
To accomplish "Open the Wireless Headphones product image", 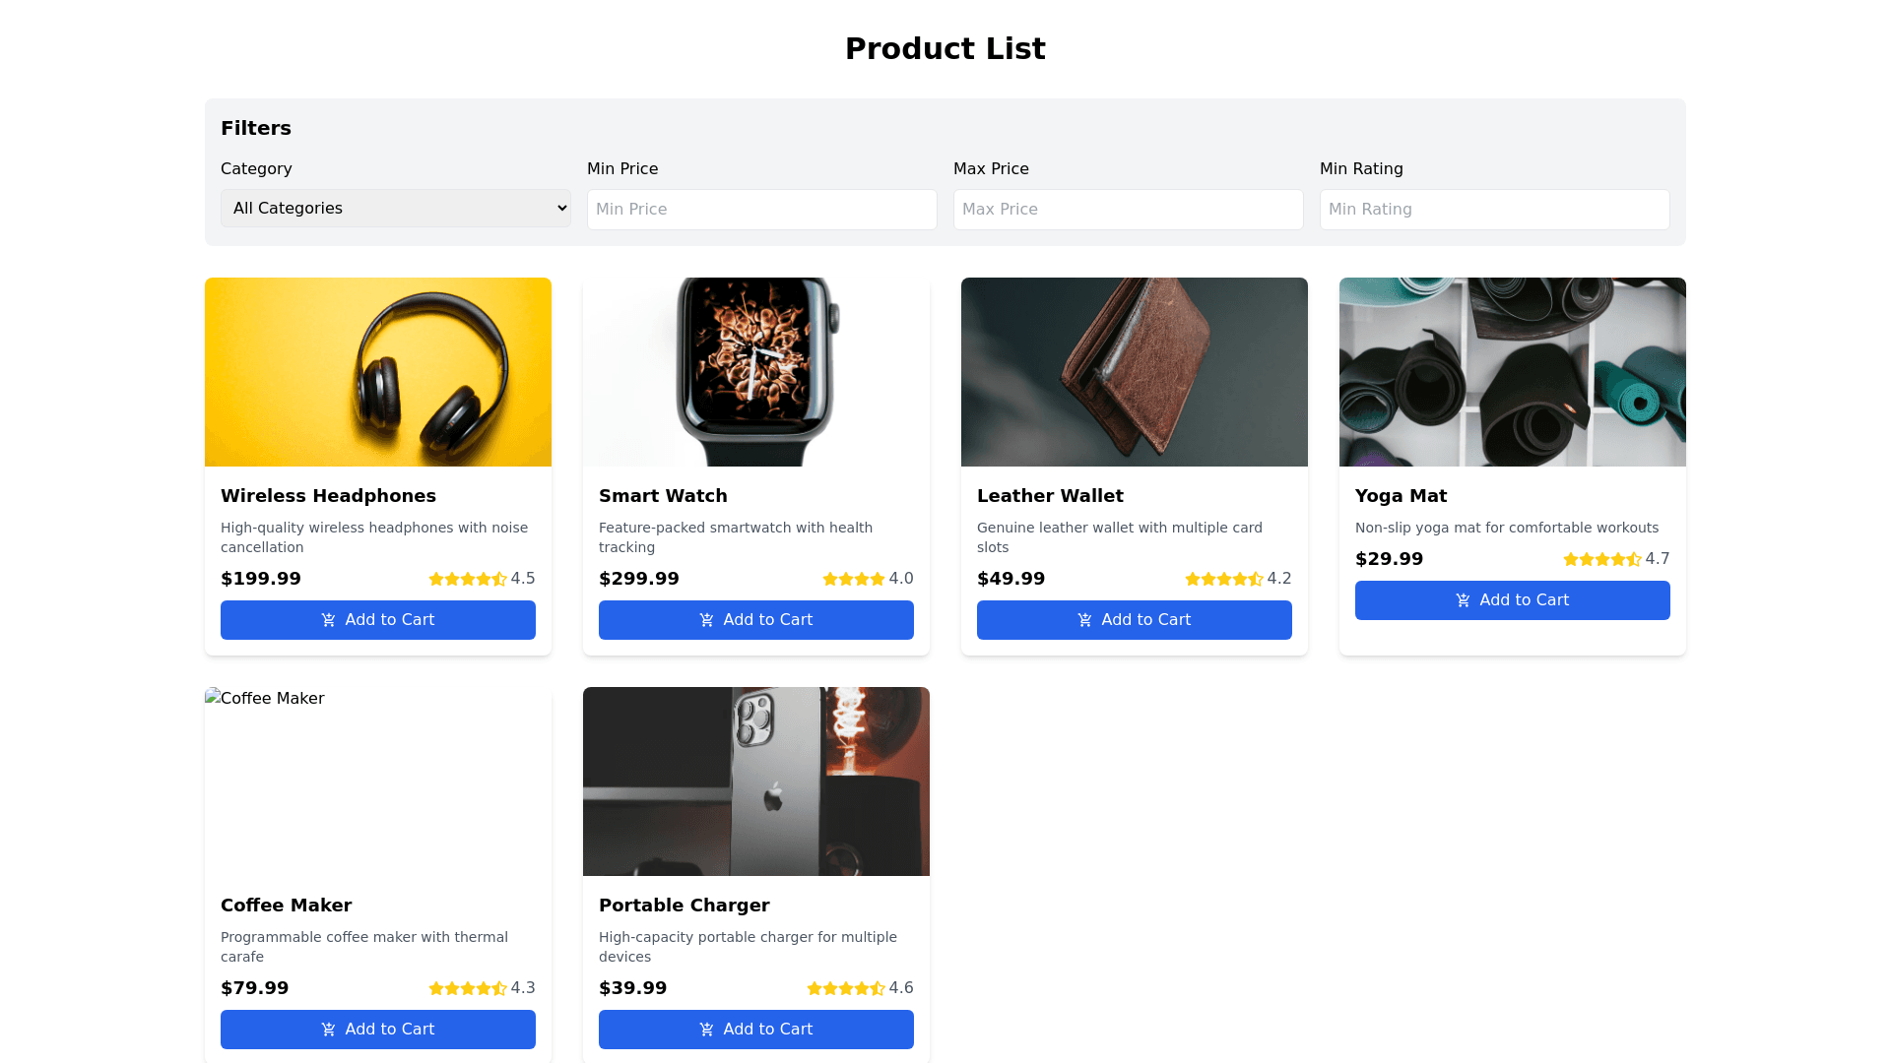I will 378,372.
